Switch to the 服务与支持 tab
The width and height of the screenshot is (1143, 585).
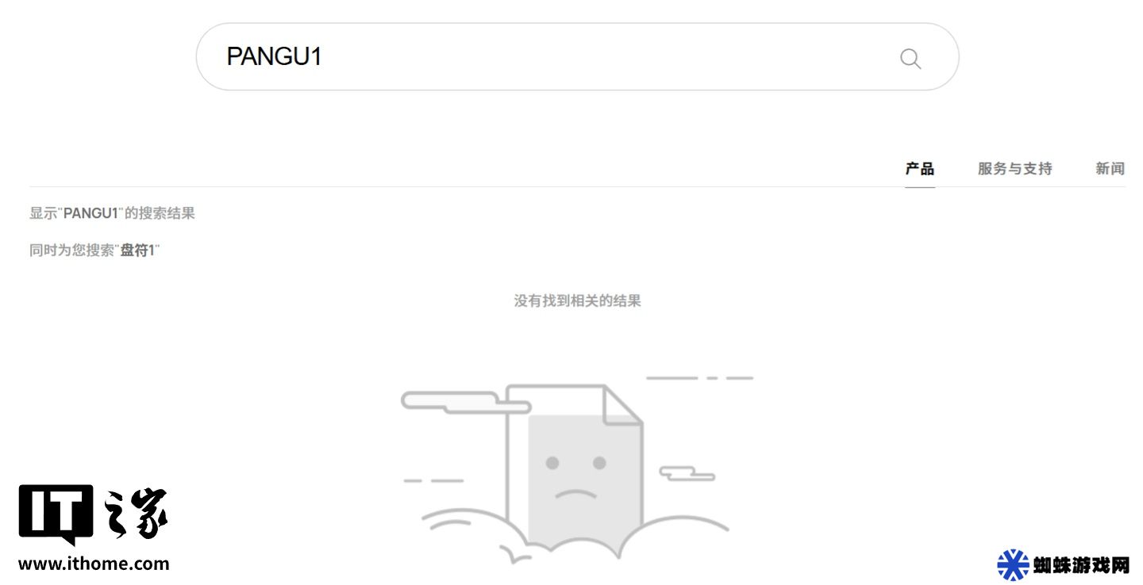click(1014, 169)
